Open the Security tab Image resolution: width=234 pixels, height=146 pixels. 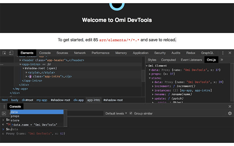[160, 53]
